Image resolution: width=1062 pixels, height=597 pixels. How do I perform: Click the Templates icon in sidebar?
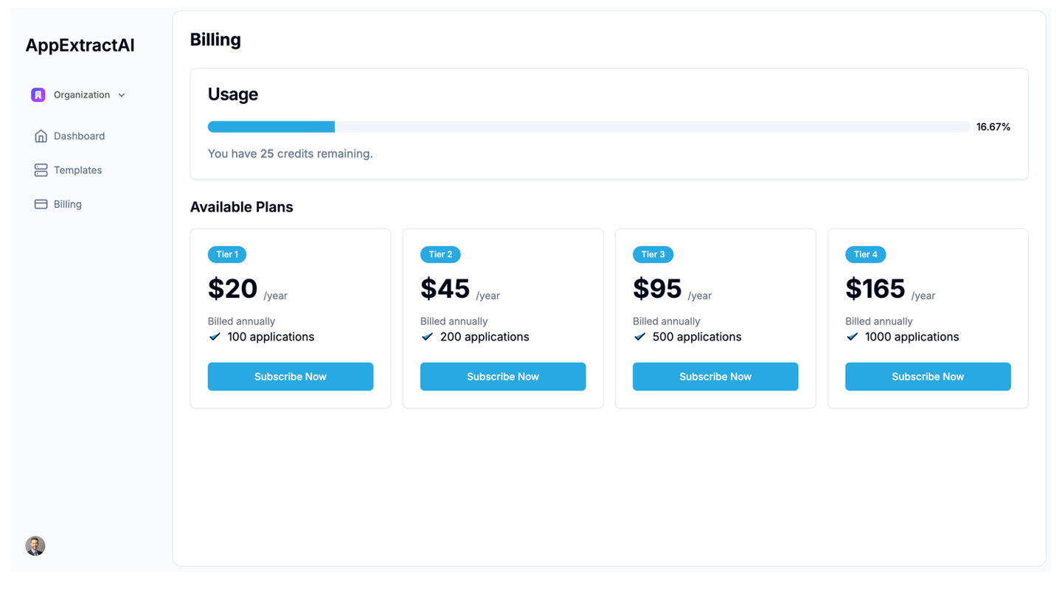(x=41, y=170)
